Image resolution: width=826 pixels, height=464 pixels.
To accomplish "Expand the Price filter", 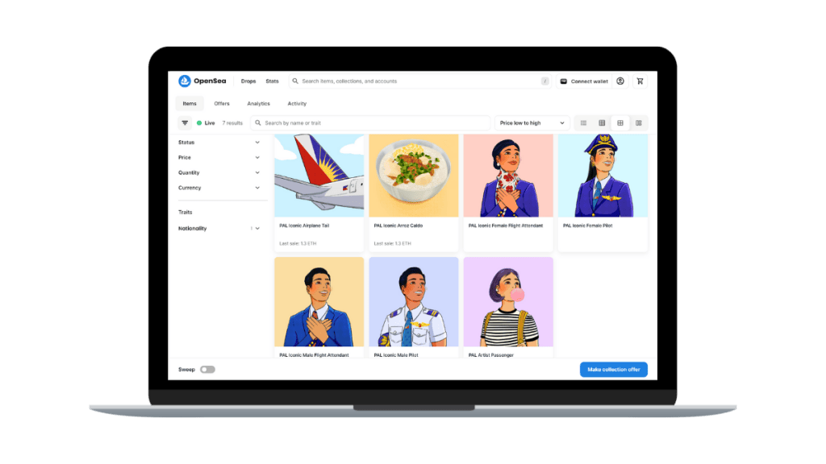I will pos(219,158).
